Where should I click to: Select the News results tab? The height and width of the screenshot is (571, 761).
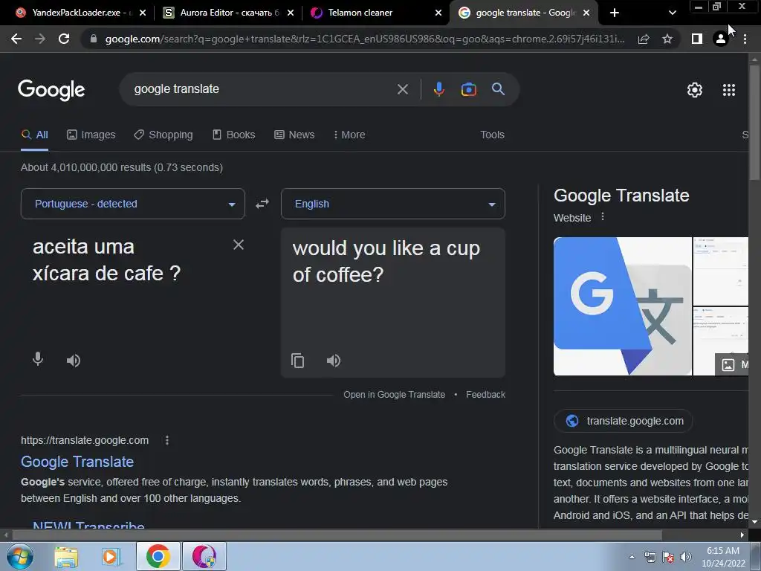[x=294, y=135]
